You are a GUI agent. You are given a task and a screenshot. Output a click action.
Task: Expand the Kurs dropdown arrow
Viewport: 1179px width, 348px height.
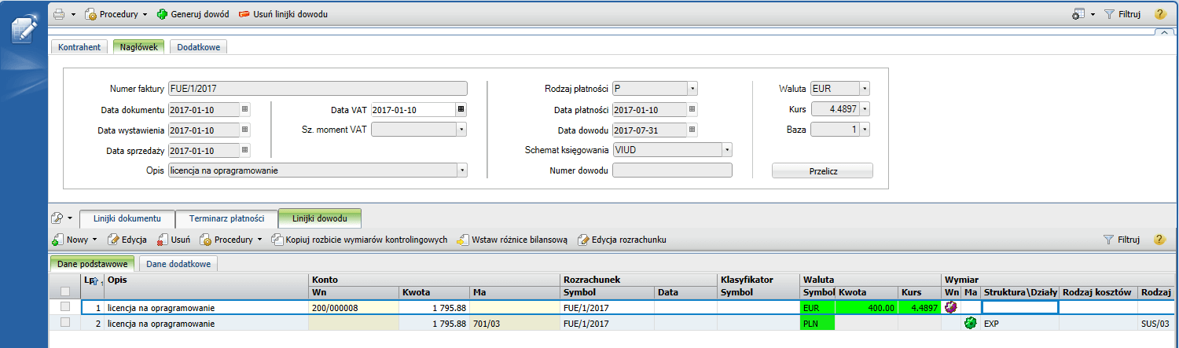click(865, 109)
